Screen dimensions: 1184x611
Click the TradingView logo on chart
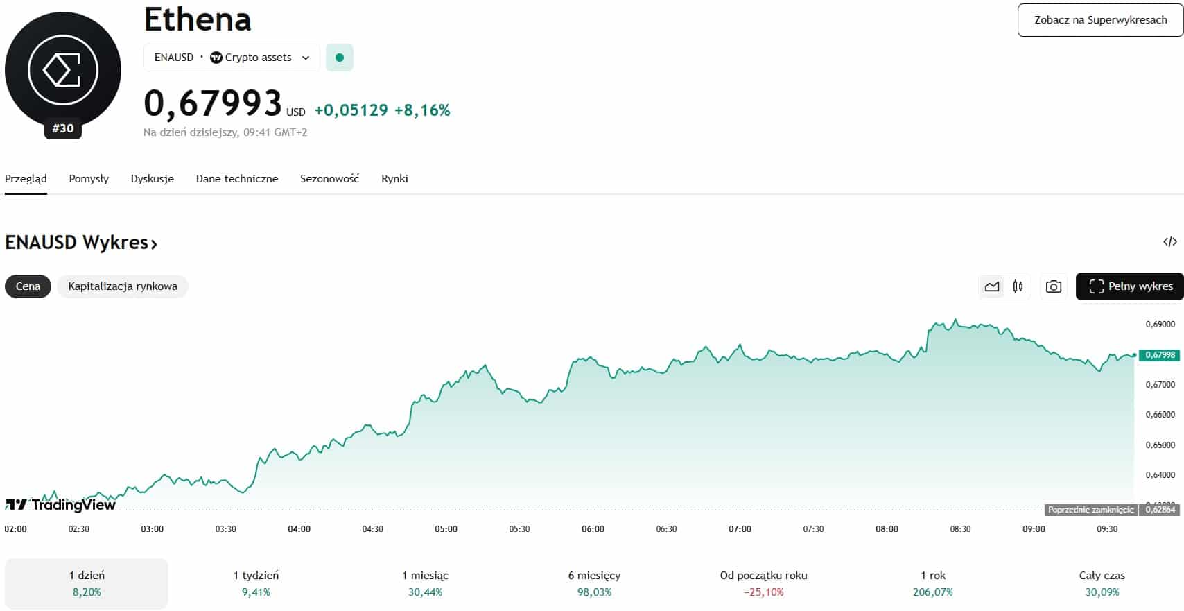pyautogui.click(x=60, y=504)
